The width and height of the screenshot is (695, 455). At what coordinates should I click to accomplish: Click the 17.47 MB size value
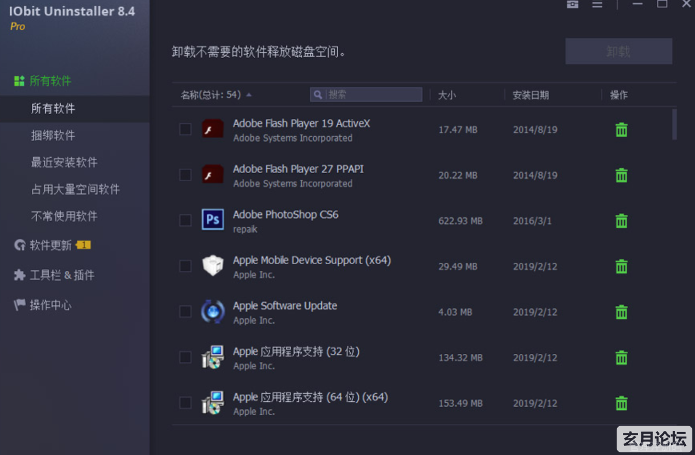pyautogui.click(x=458, y=129)
